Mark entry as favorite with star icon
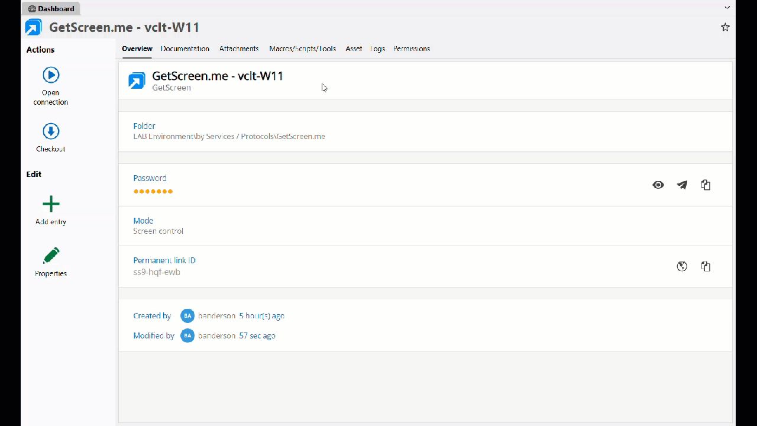 click(725, 27)
